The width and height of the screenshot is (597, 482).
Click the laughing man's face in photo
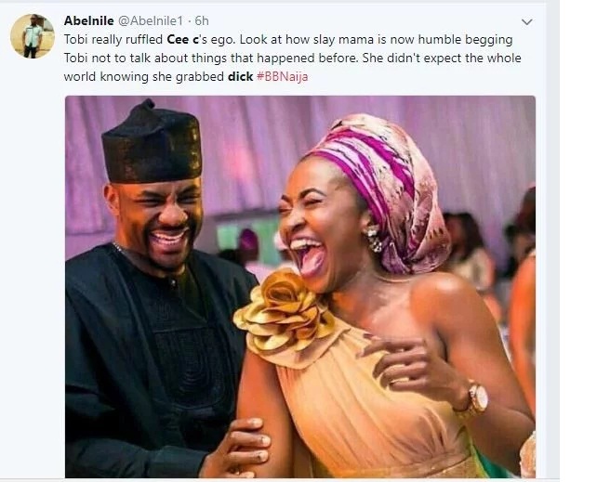coord(160,224)
